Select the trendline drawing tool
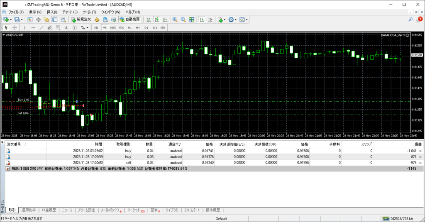The height and width of the screenshot is (222, 425). [x=42, y=28]
